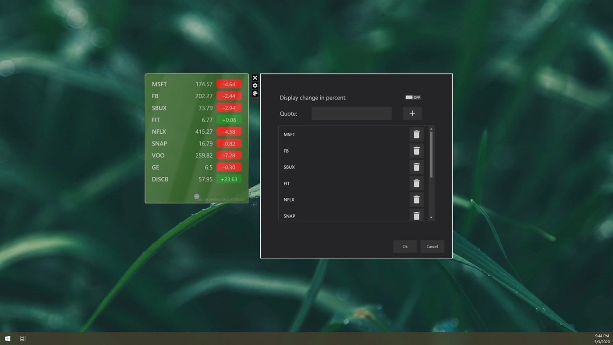
Task: Delete SBUX using its trash can icon
Action: click(416, 167)
